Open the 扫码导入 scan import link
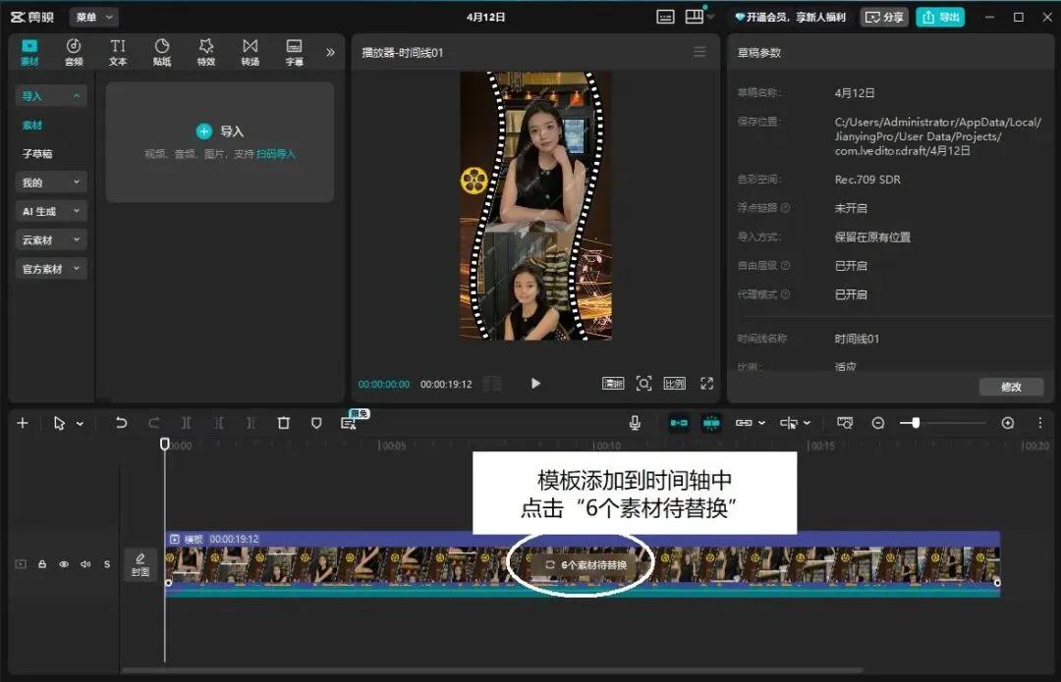The width and height of the screenshot is (1061, 682). coord(276,154)
